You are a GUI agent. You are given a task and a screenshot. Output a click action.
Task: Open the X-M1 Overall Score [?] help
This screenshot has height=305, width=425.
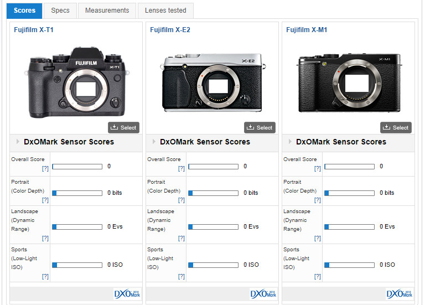tap(318, 169)
